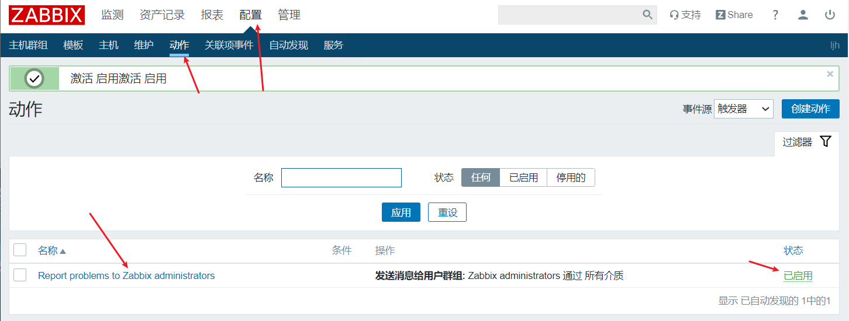Go to 主机群组 submenu
The height and width of the screenshot is (321, 849).
[x=28, y=45]
